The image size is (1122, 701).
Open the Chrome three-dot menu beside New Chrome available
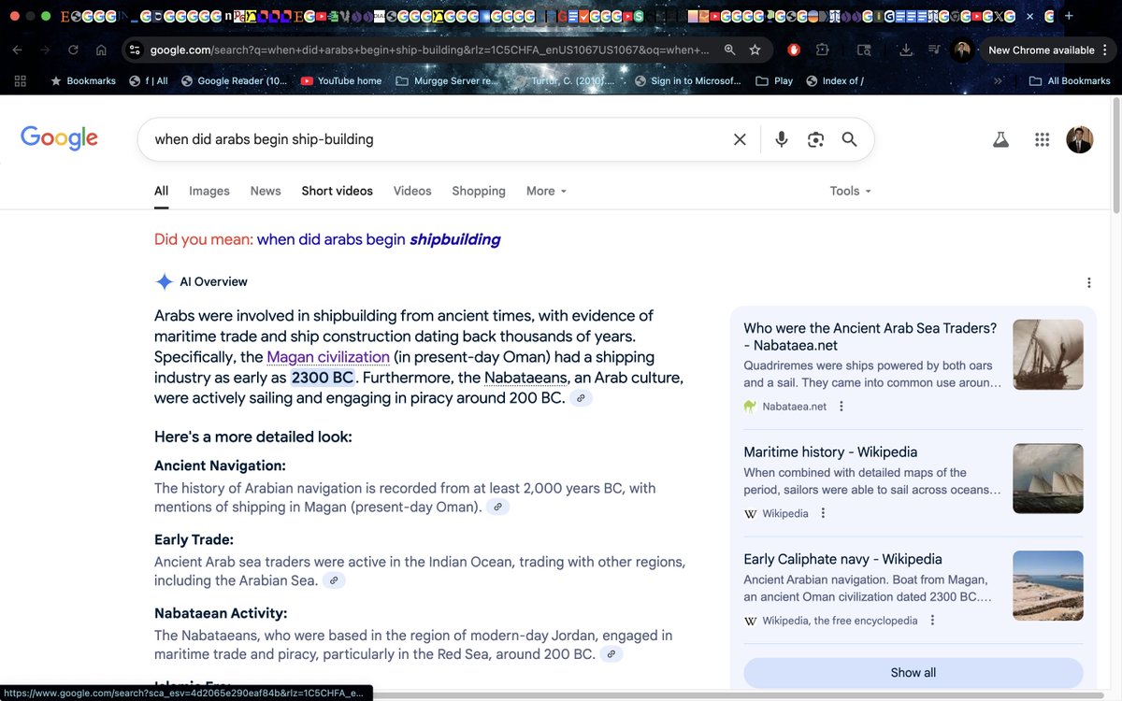(x=1105, y=50)
